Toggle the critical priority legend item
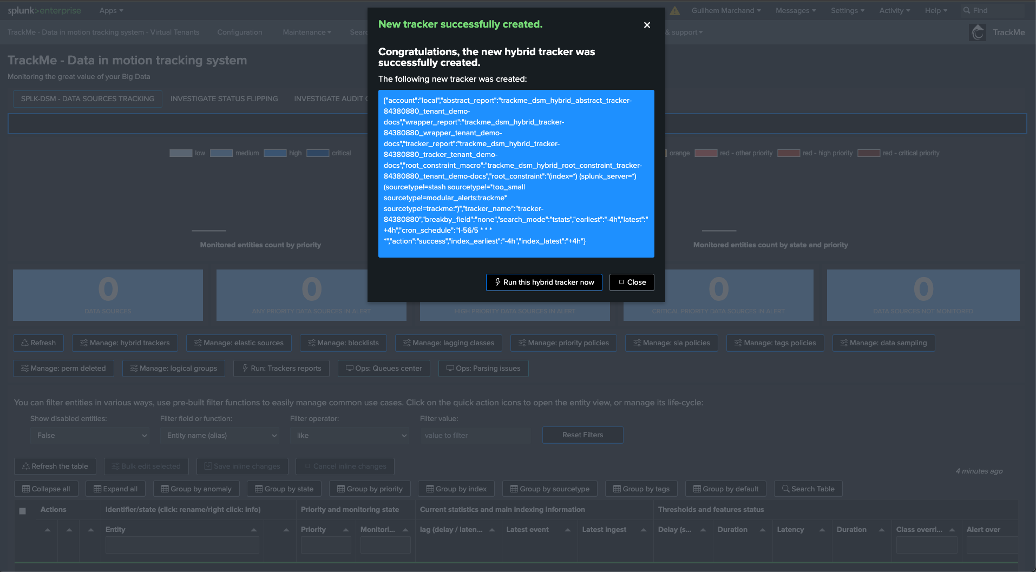1036x572 pixels. pyautogui.click(x=318, y=153)
